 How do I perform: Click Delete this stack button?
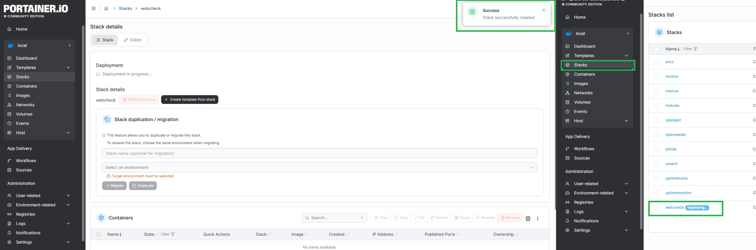pos(139,100)
